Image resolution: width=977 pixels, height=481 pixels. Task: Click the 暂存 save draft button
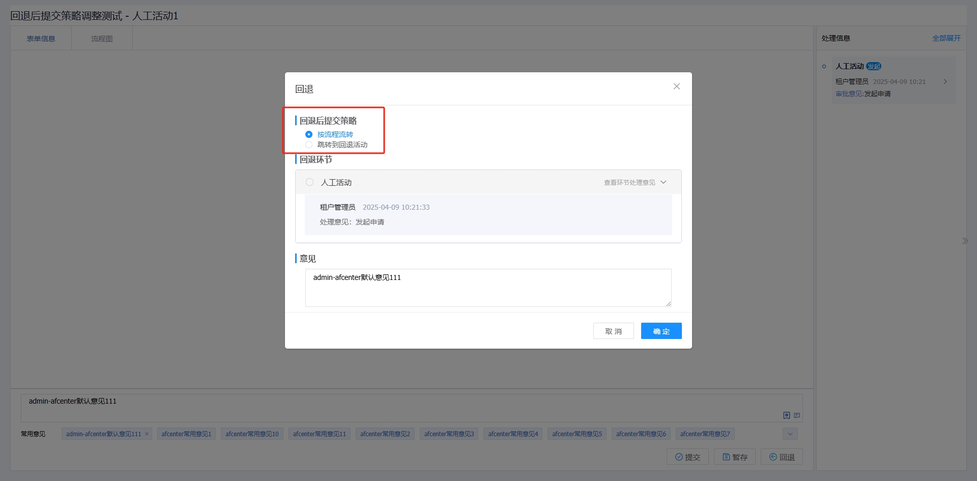pyautogui.click(x=734, y=457)
